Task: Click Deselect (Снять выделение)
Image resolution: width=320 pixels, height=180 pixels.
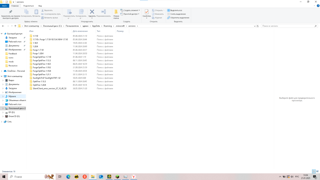Action: click(x=177, y=14)
